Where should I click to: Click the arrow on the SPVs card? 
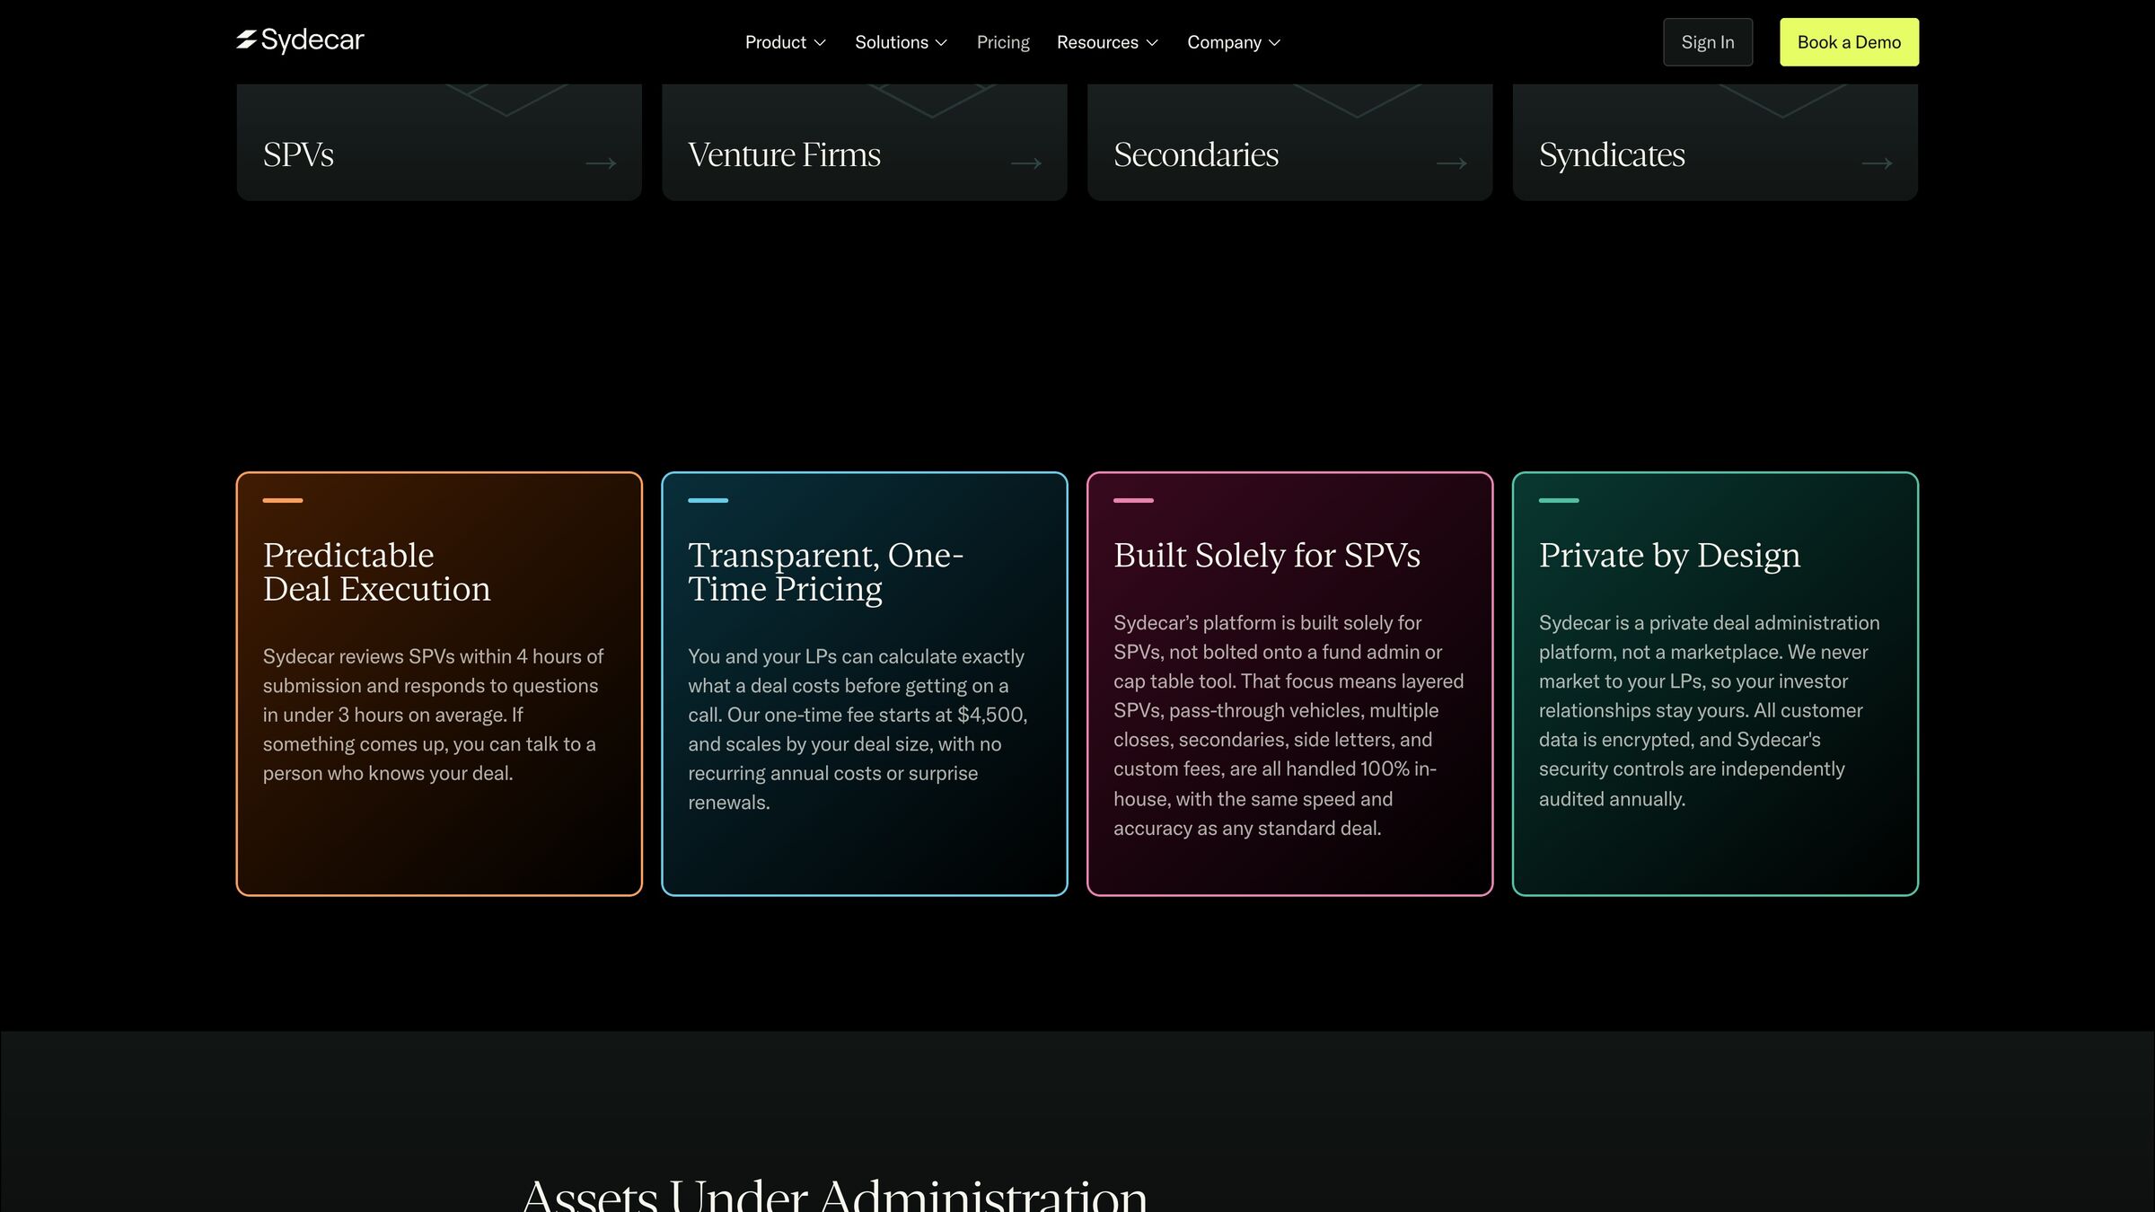point(601,163)
